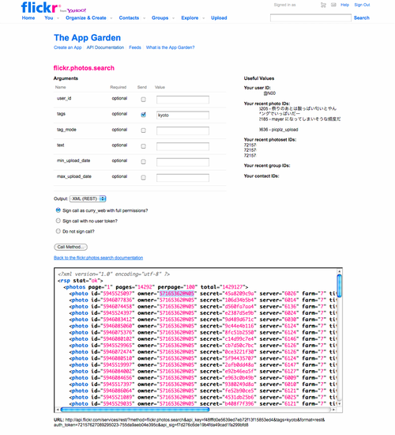Select sign call with full permissions
Viewport: 395px width, 435px height.
58,210
